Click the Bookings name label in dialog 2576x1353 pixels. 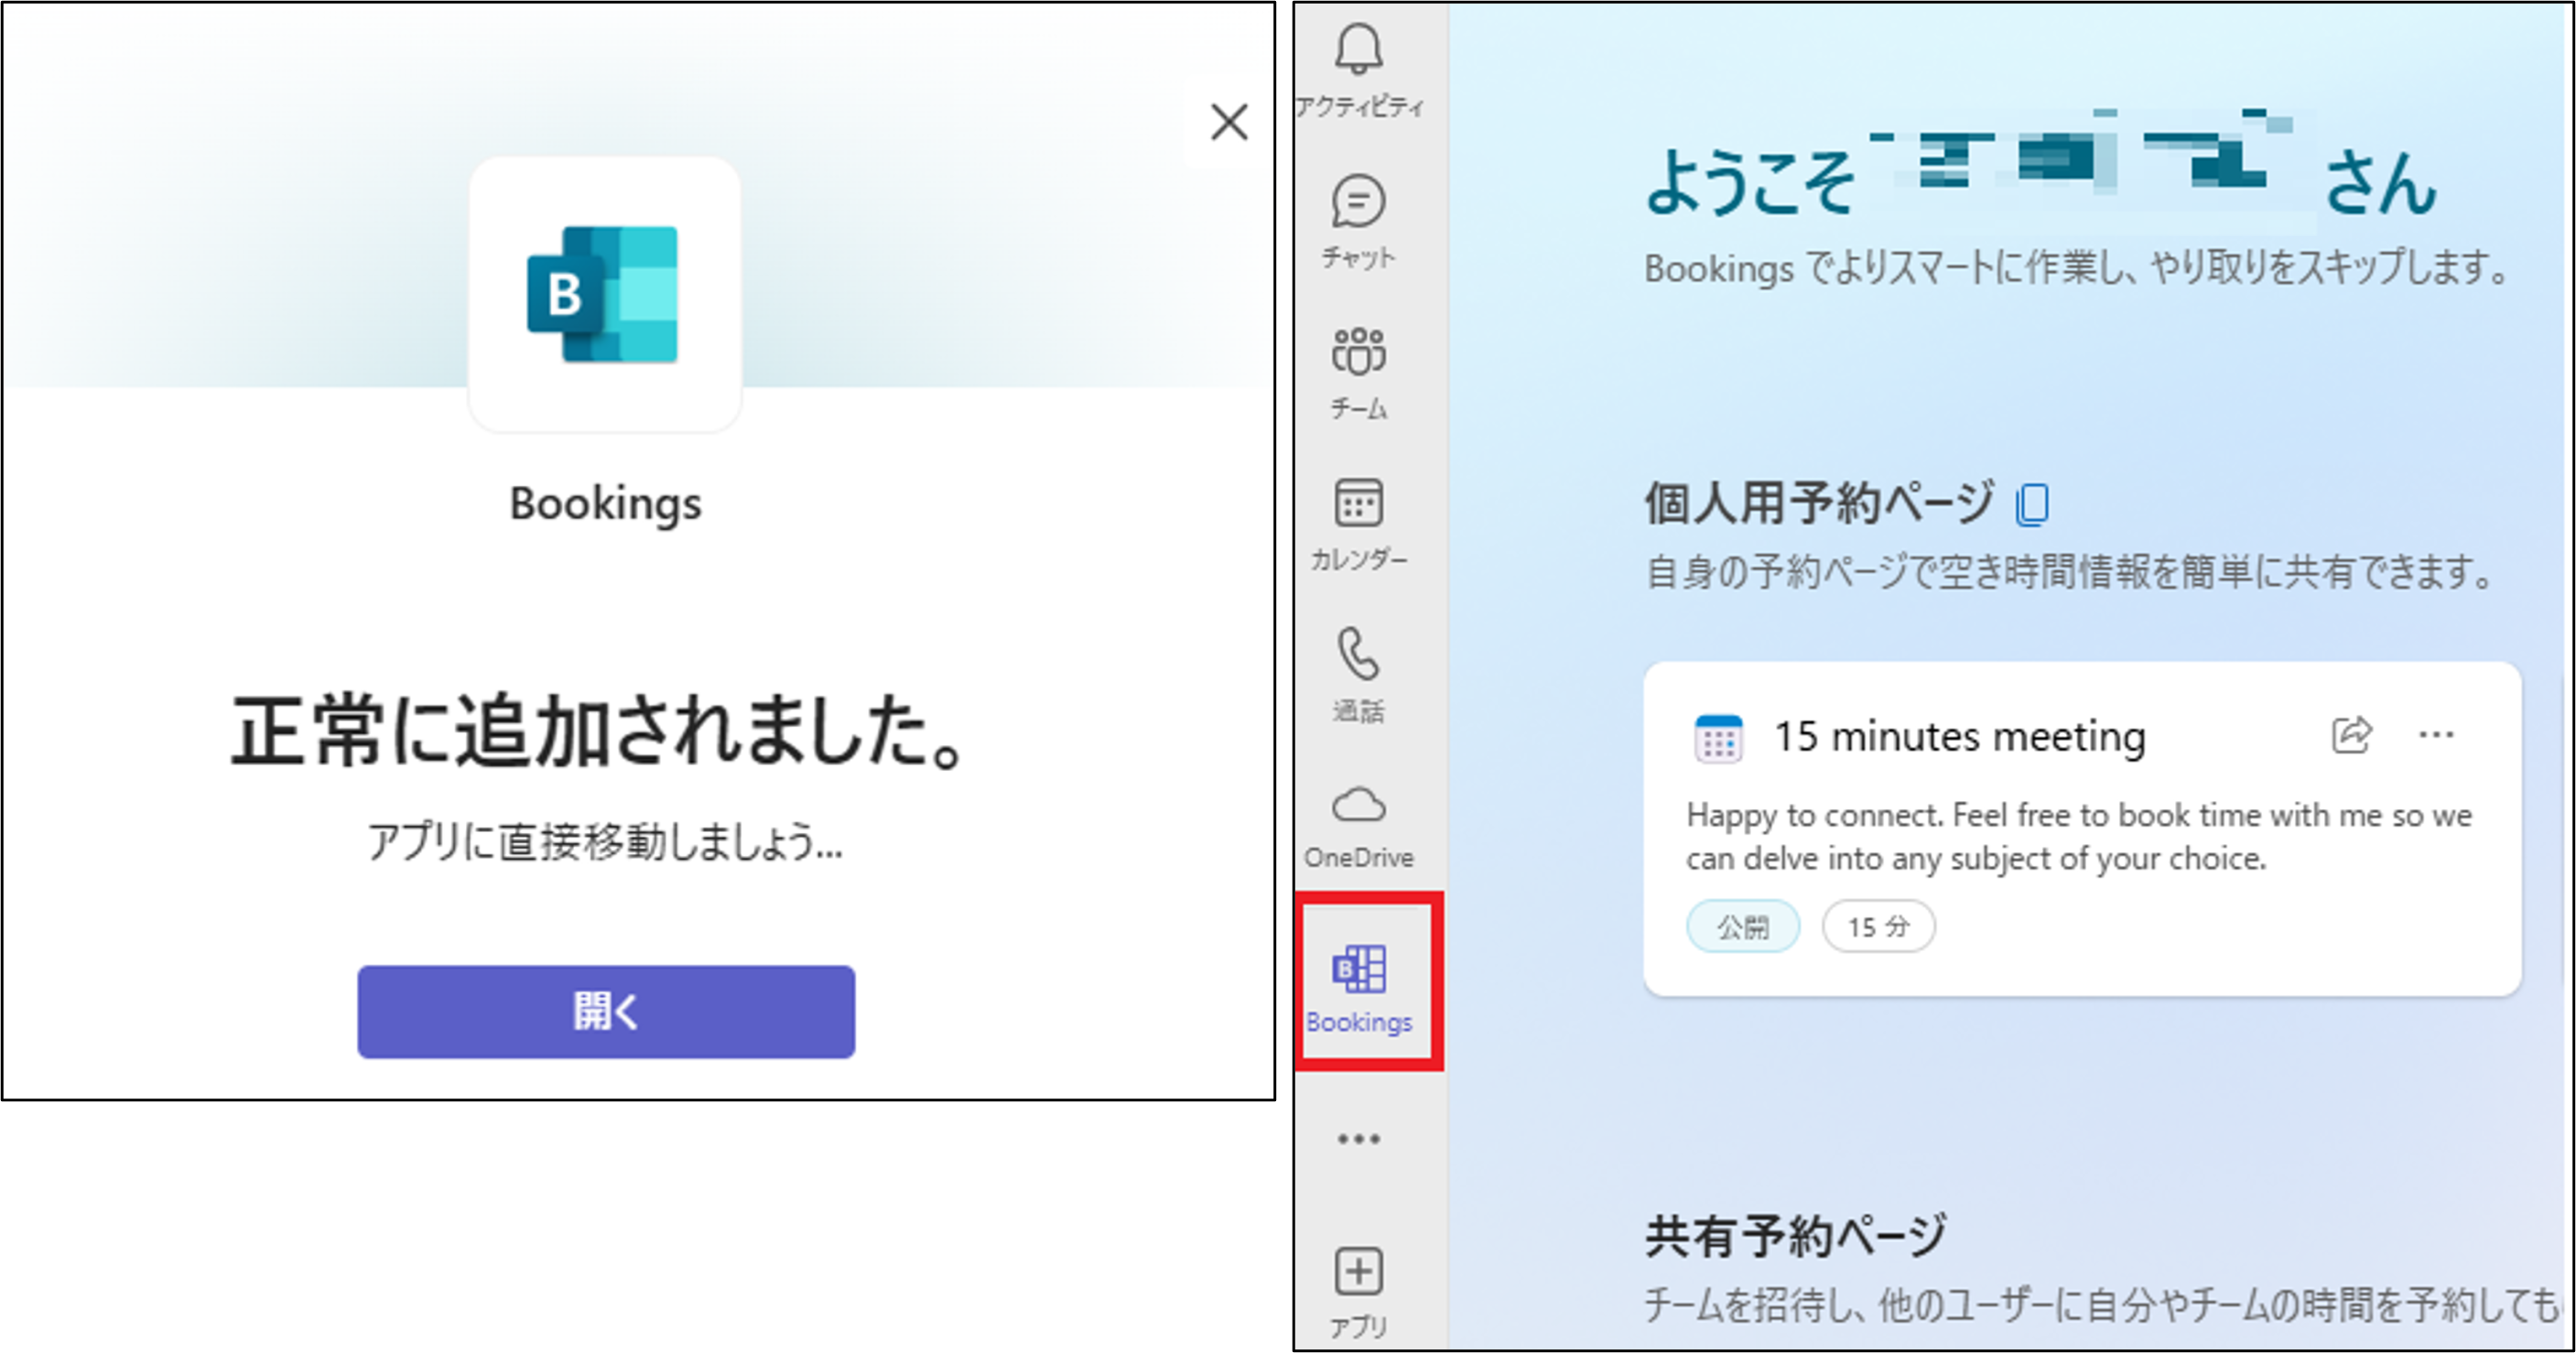[x=605, y=504]
